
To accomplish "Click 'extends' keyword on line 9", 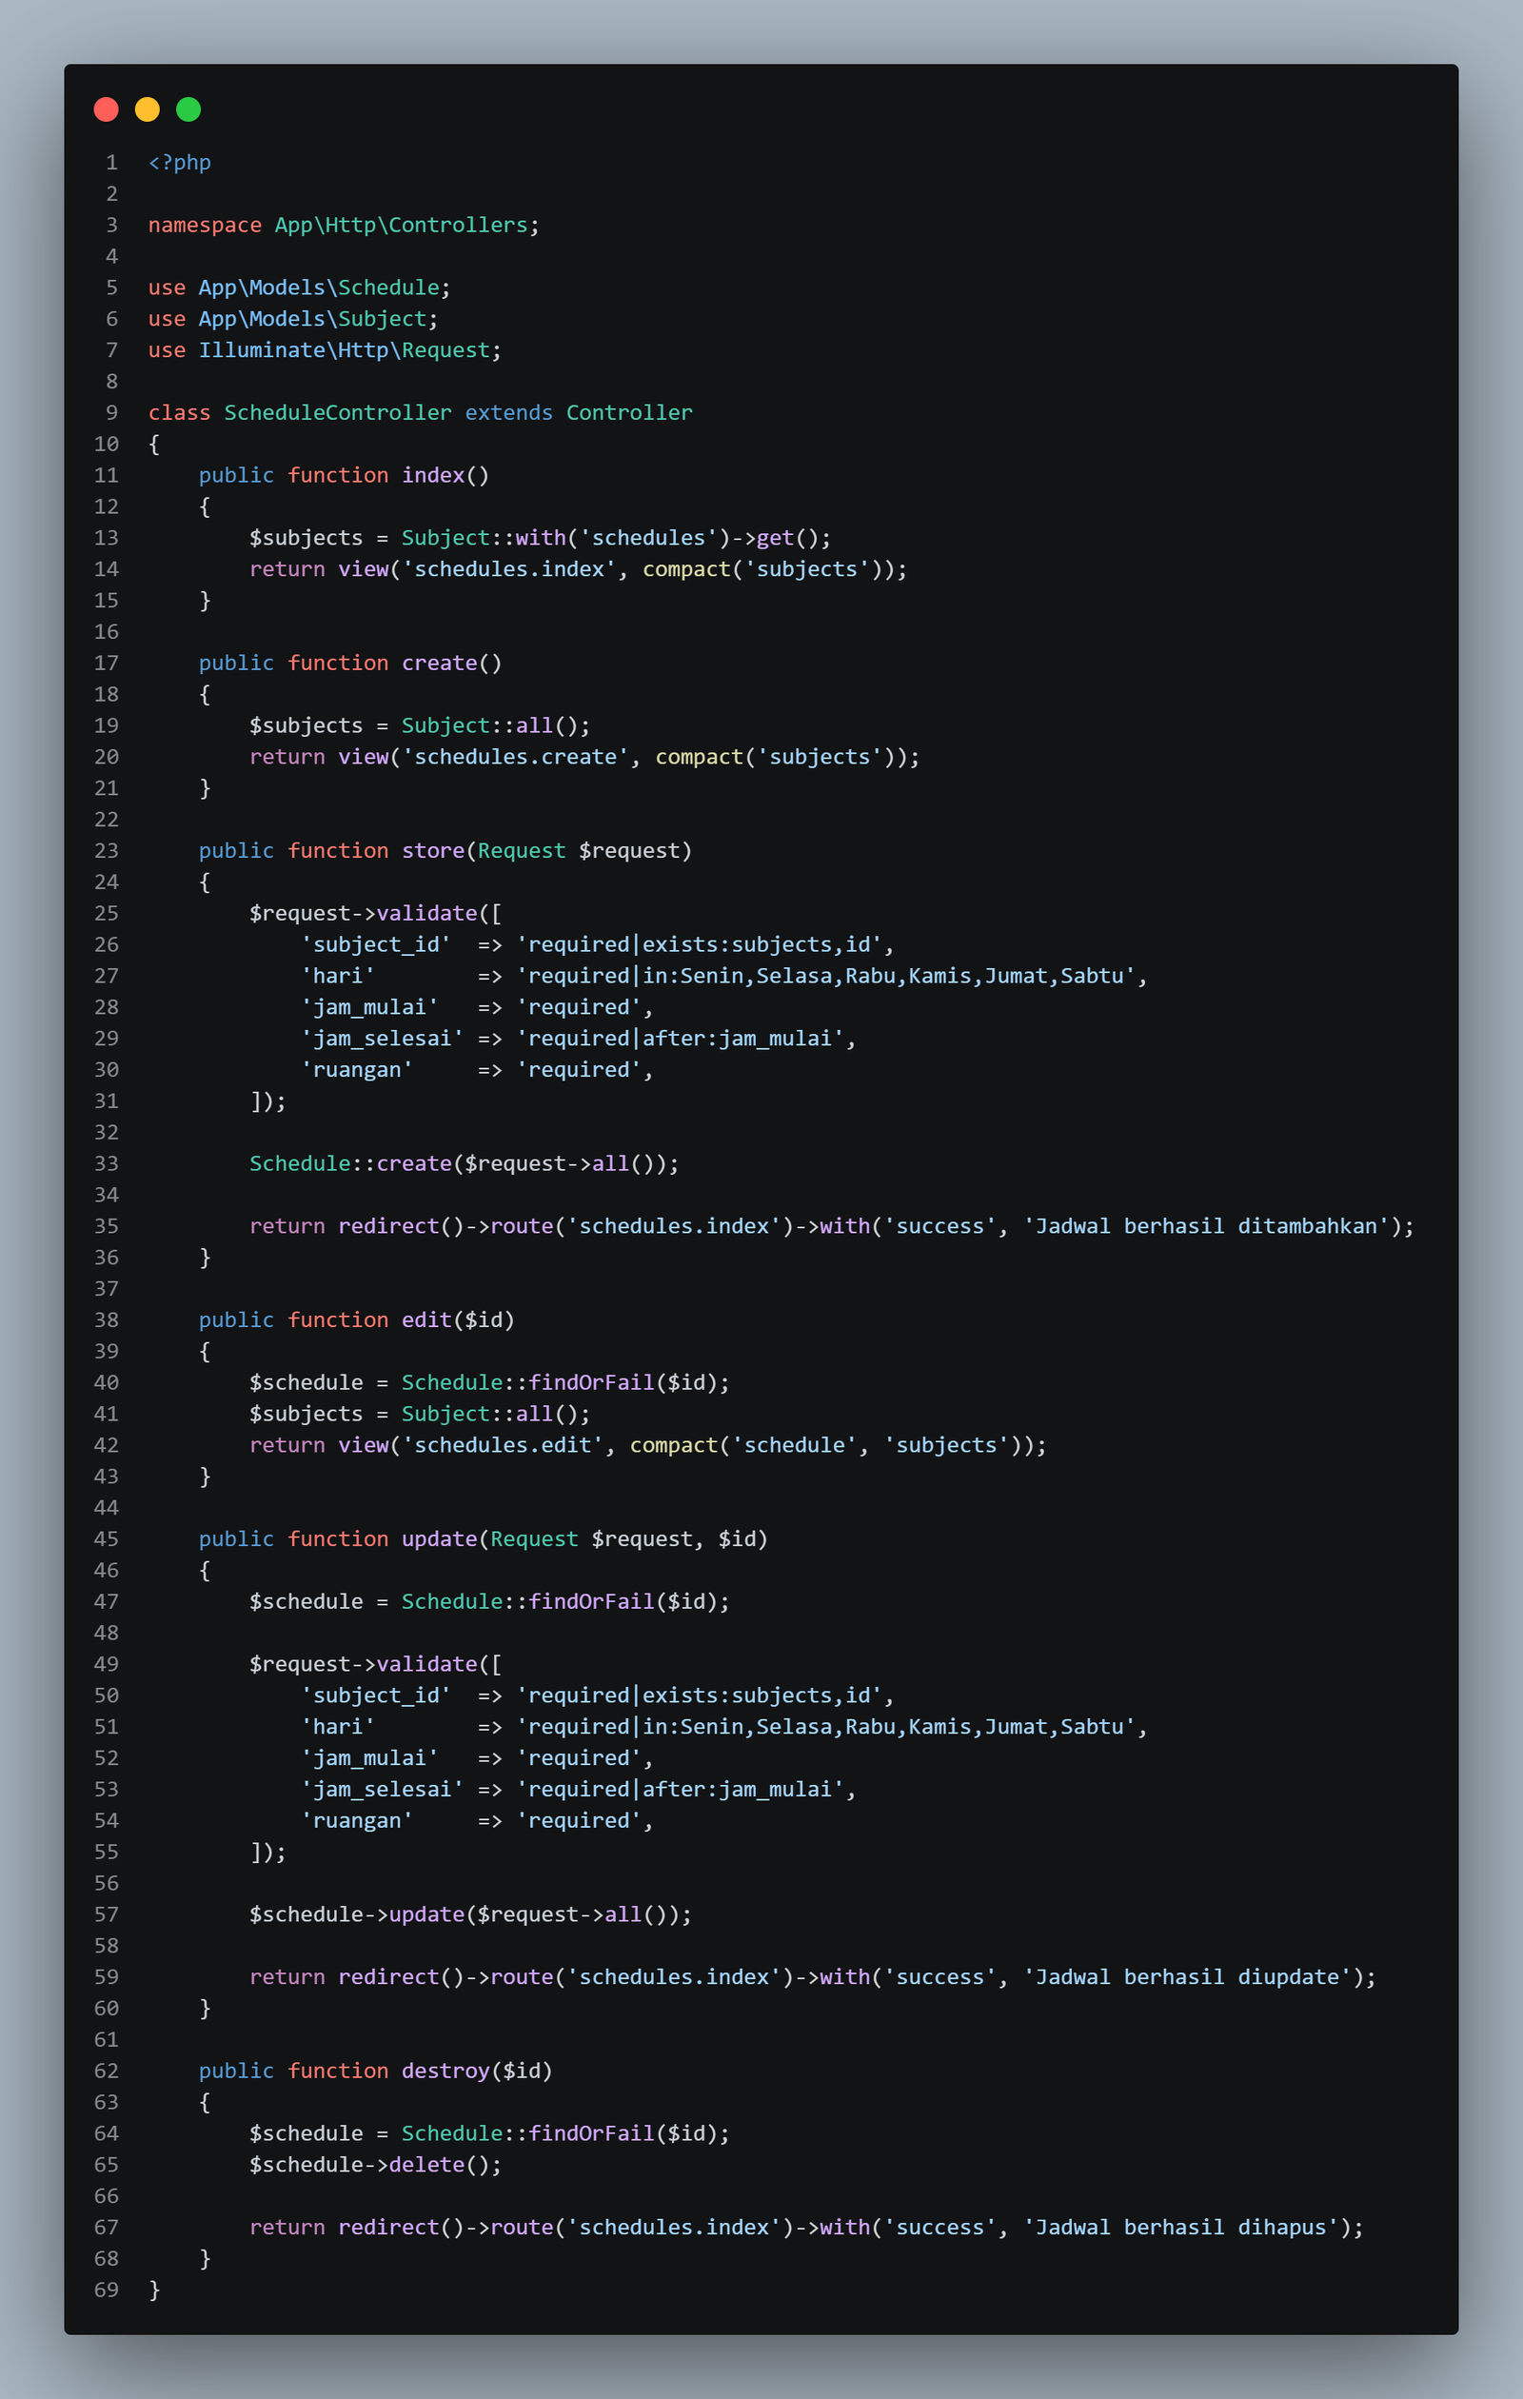I will click(x=509, y=412).
